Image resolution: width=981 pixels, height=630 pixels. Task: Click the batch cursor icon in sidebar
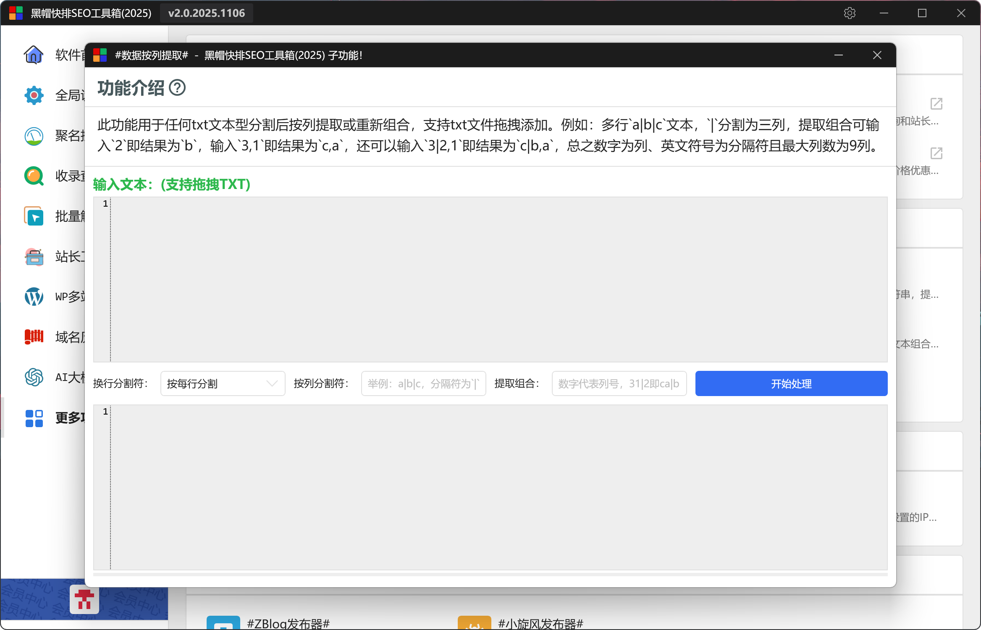pyautogui.click(x=34, y=216)
